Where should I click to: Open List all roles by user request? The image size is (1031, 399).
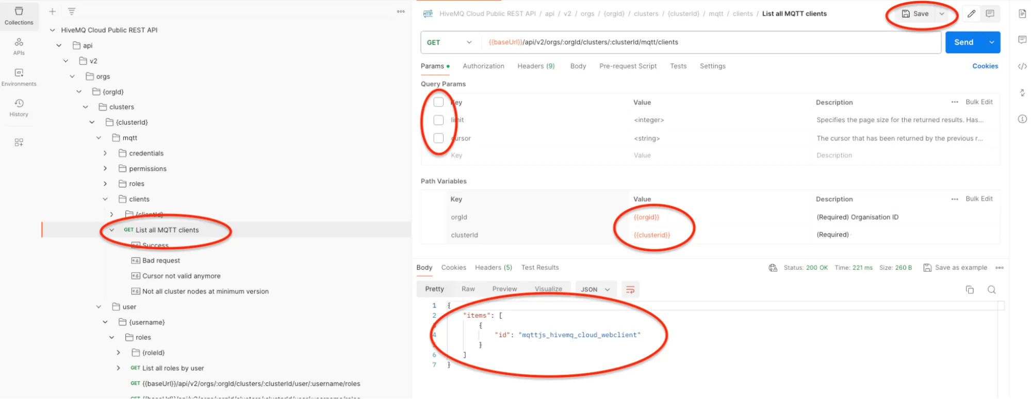tap(173, 368)
